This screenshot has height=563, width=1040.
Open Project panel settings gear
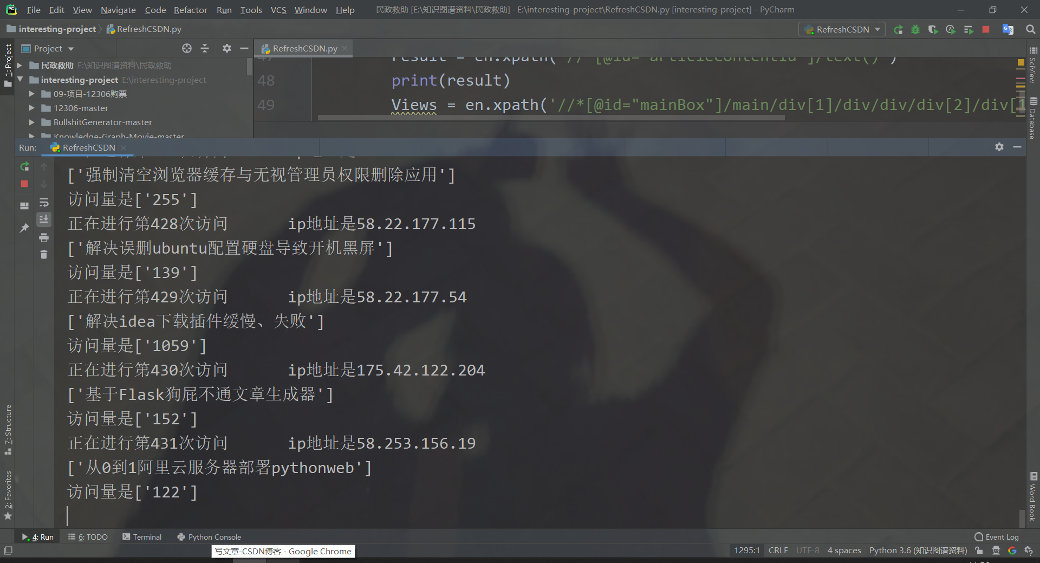227,48
